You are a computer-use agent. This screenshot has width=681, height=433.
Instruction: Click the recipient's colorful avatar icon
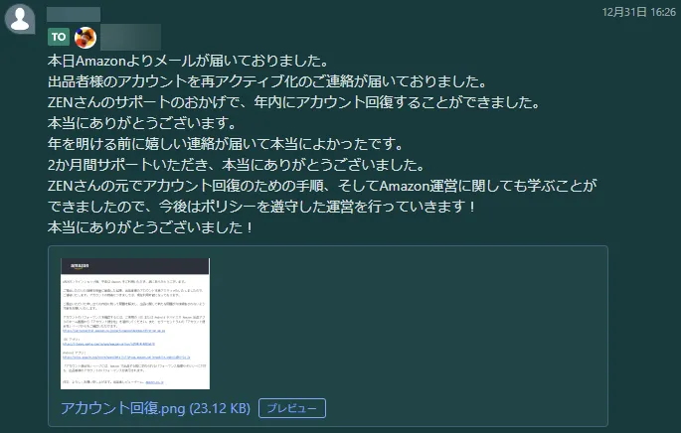click(85, 38)
